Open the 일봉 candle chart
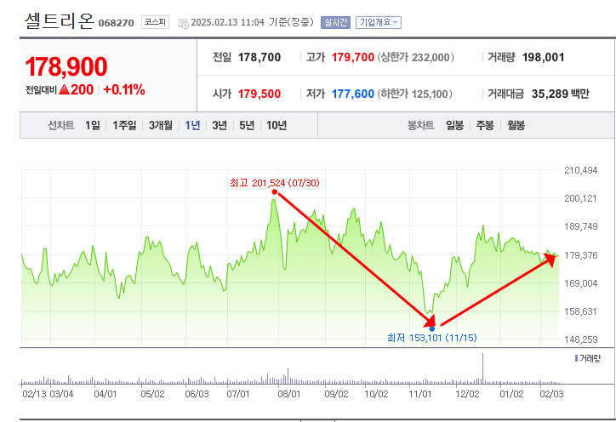This screenshot has width=616, height=422. [x=454, y=125]
